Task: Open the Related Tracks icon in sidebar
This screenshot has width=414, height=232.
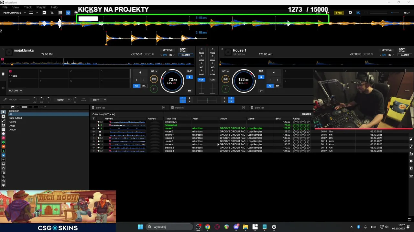Action: point(4,121)
